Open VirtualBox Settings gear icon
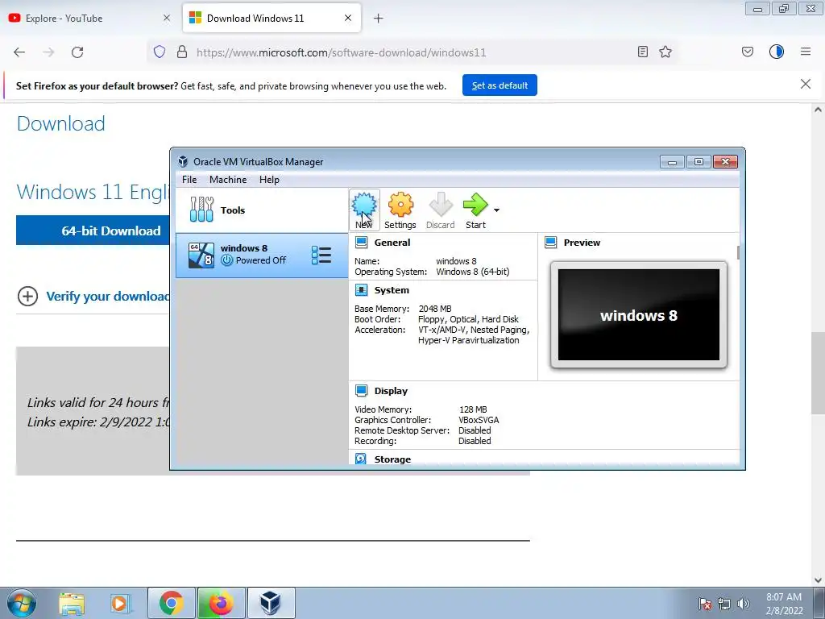This screenshot has width=825, height=619. 400,205
